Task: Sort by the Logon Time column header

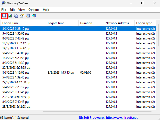Action: 23,23
